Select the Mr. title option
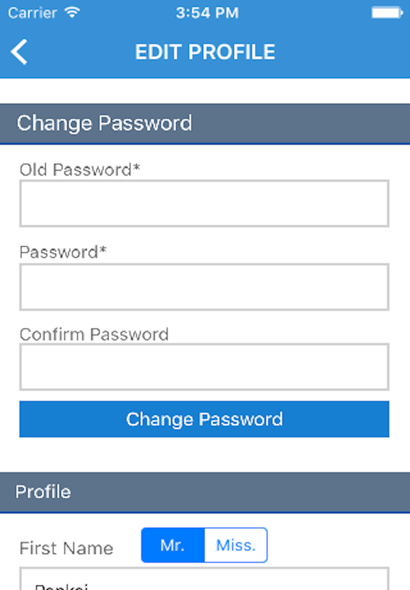 pos(173,545)
